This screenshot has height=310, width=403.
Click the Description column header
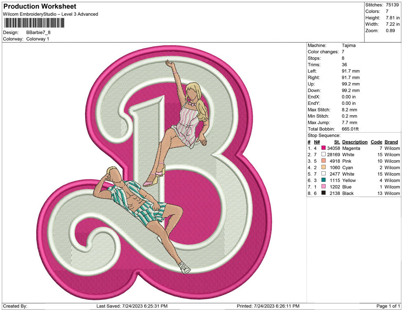click(x=355, y=142)
